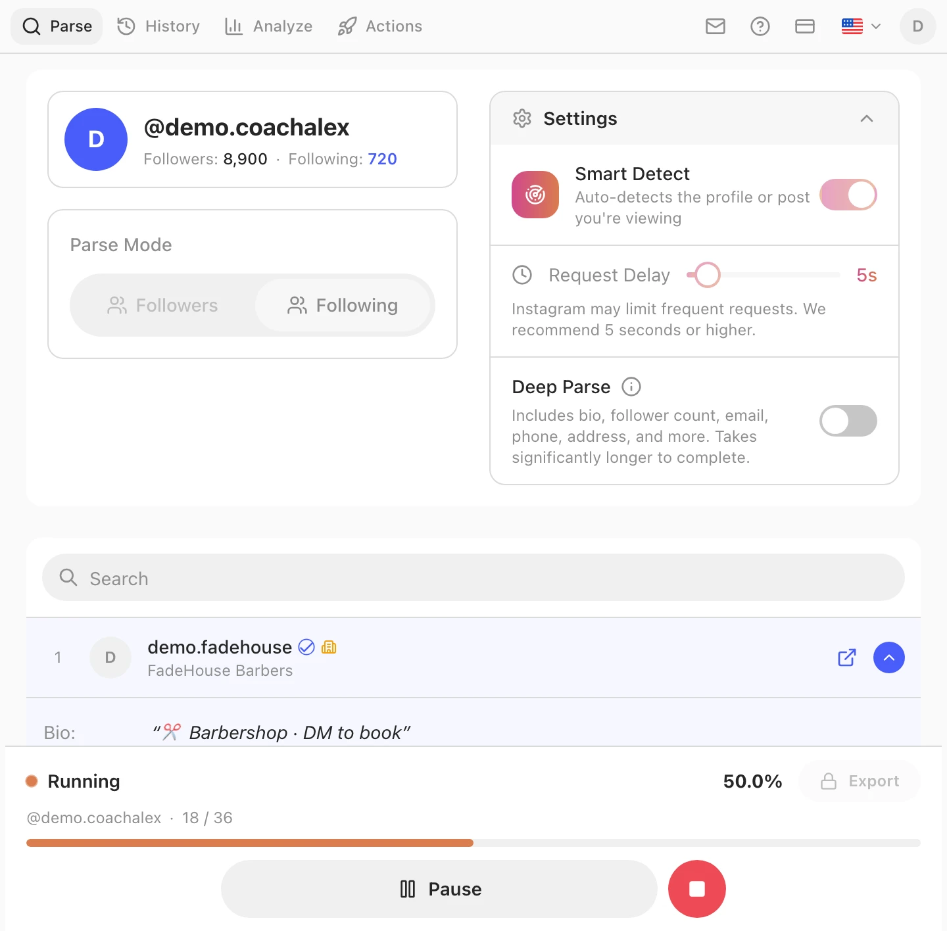Screen dimensions: 947x931
Task: Click the demo.fadehouse row avatar
Action: (110, 657)
